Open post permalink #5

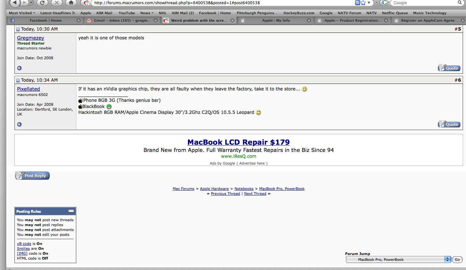tap(459, 29)
